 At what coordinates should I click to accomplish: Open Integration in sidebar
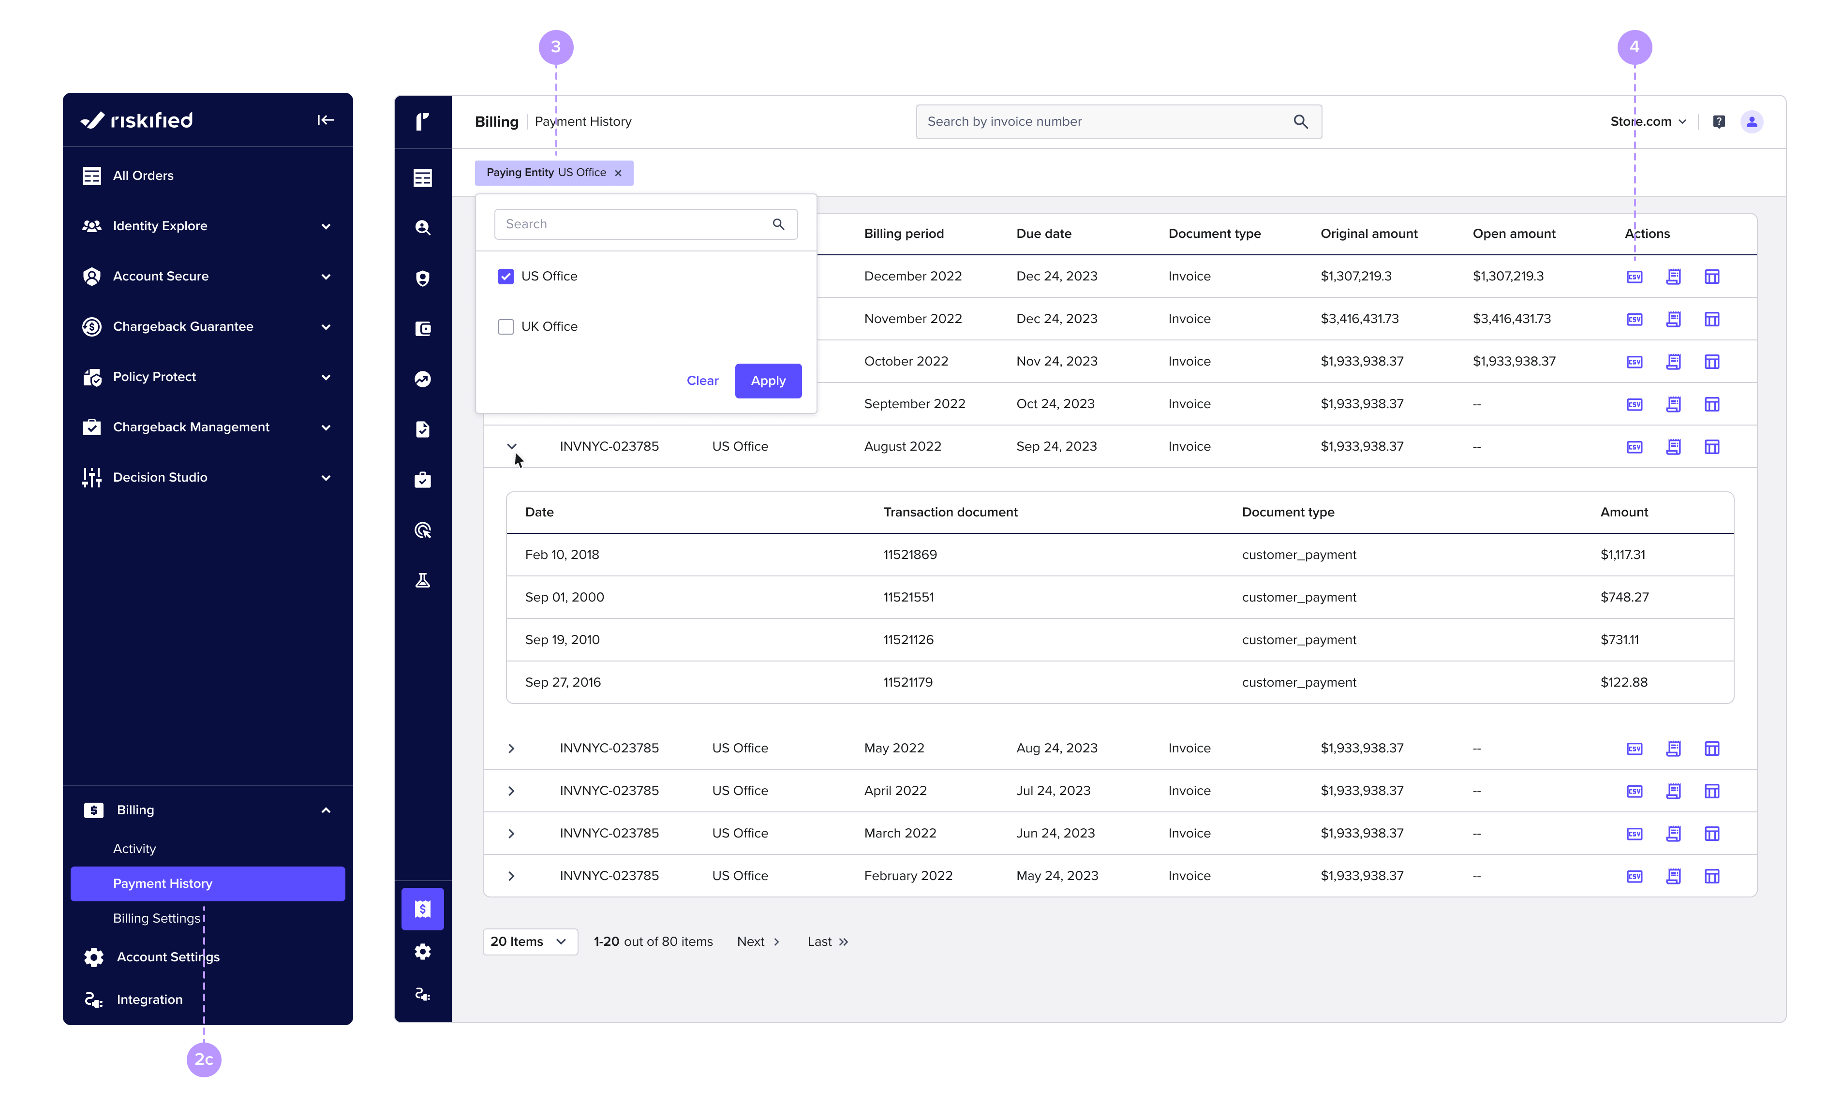[x=149, y=999]
